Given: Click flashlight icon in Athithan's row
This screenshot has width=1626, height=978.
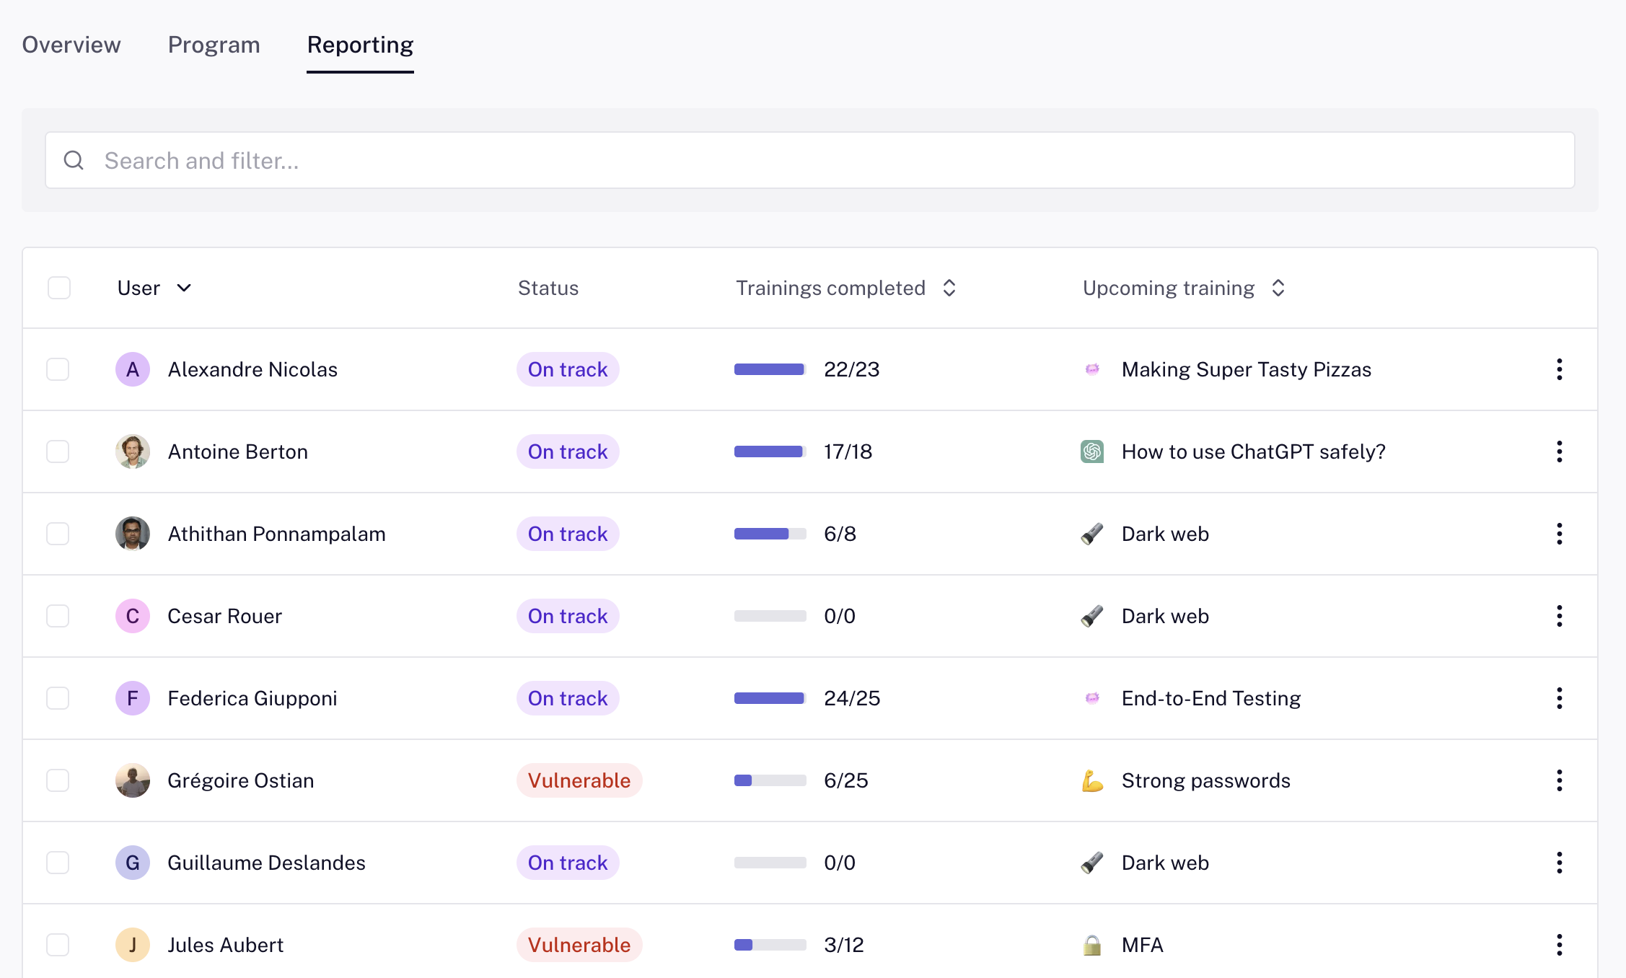Looking at the screenshot, I should [1092, 534].
